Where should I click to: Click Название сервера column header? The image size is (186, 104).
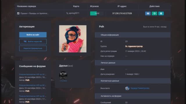26,6
